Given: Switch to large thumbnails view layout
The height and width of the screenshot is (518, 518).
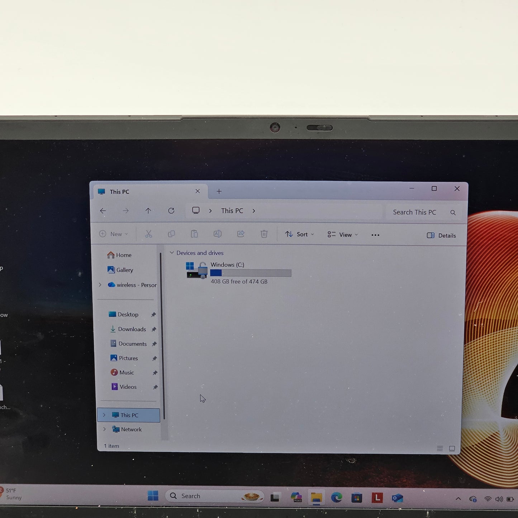Looking at the screenshot, I should 452,448.
